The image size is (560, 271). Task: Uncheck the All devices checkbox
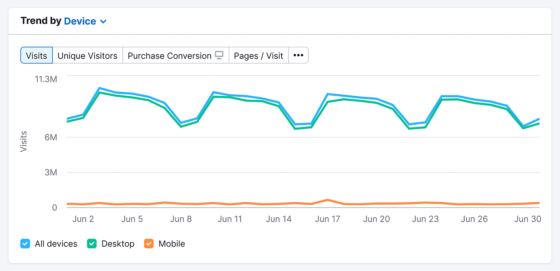pyautogui.click(x=25, y=244)
